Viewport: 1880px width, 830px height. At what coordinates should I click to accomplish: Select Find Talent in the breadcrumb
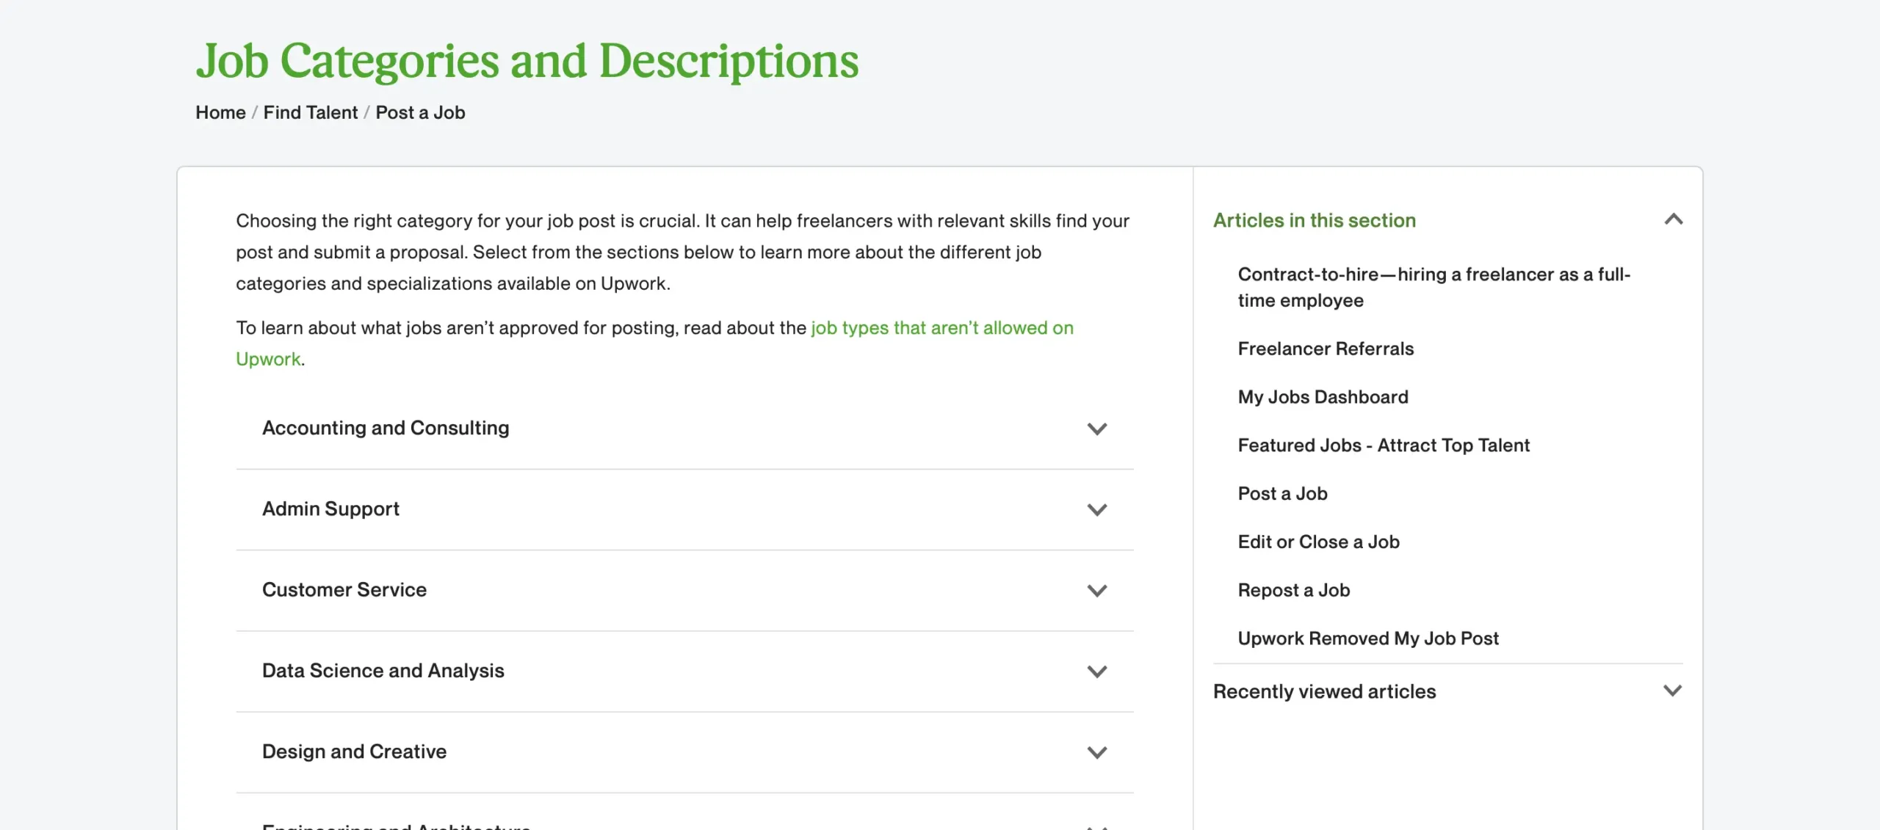[311, 112]
